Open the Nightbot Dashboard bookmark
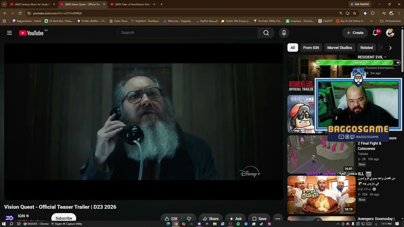Viewport: 404px width, 227px height. coord(145,21)
